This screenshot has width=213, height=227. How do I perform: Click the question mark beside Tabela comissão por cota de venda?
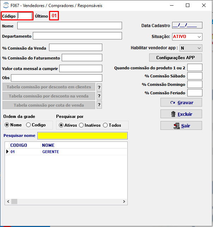point(99,105)
